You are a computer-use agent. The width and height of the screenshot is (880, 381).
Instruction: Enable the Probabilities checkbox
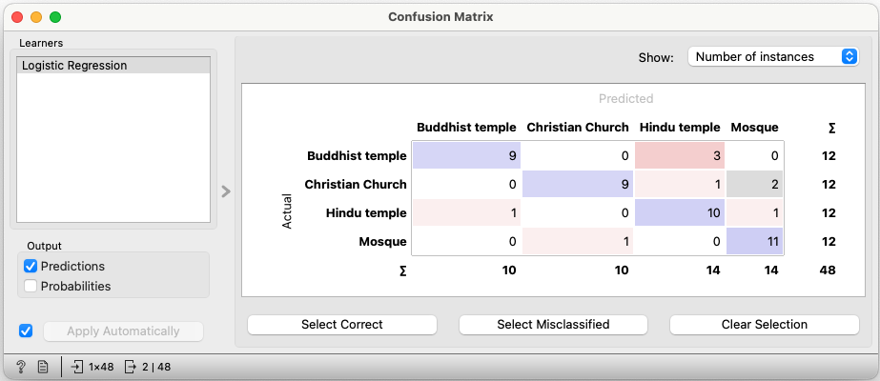point(31,287)
